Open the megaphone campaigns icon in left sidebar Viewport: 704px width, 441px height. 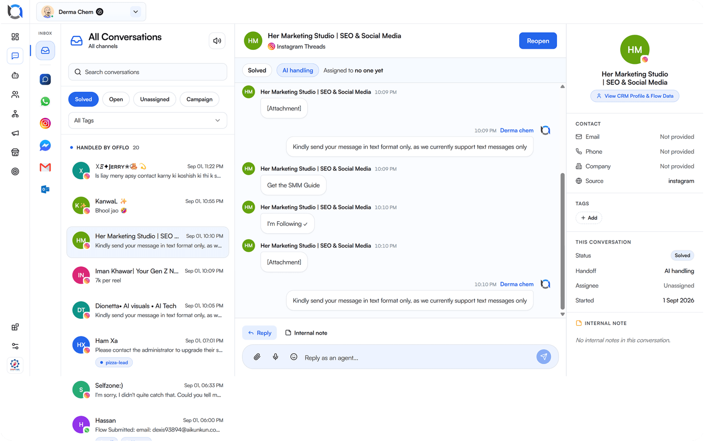click(15, 133)
